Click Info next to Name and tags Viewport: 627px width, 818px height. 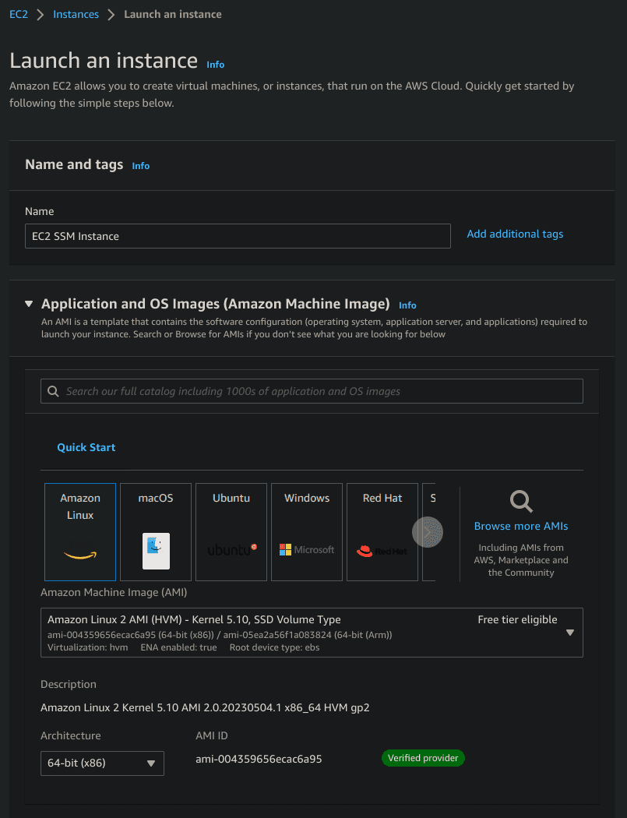(x=140, y=166)
